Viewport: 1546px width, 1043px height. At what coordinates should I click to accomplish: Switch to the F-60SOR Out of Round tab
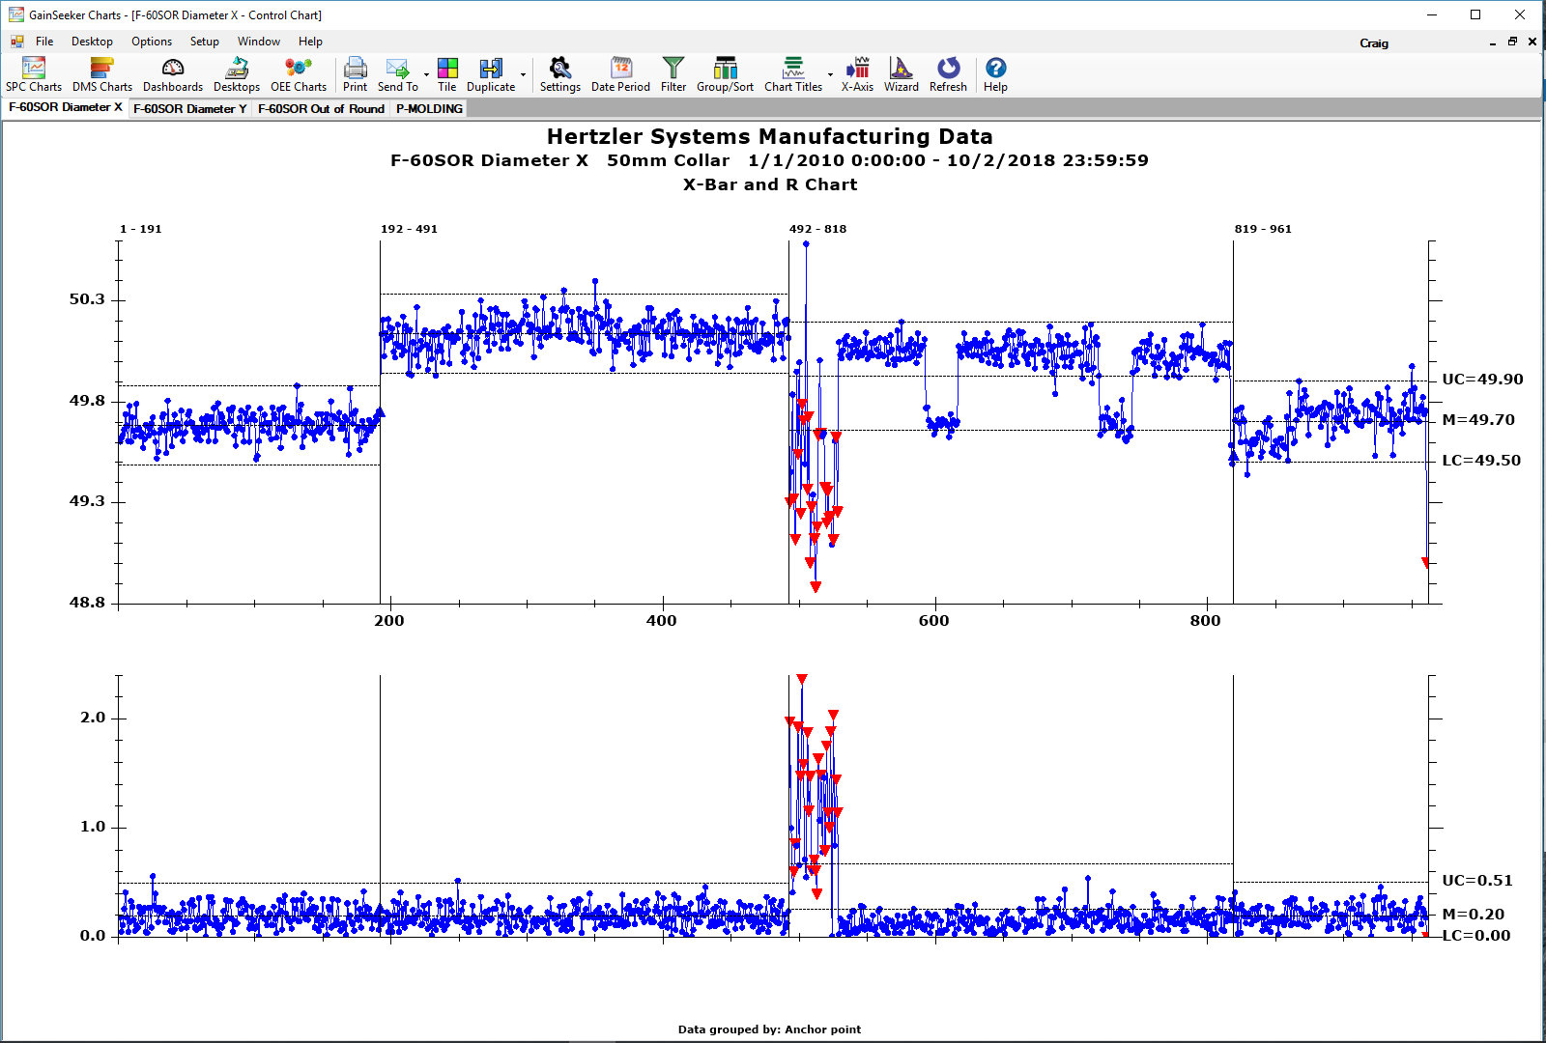coord(321,109)
